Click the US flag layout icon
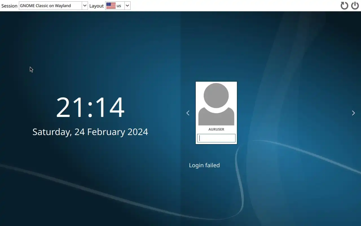 [111, 6]
